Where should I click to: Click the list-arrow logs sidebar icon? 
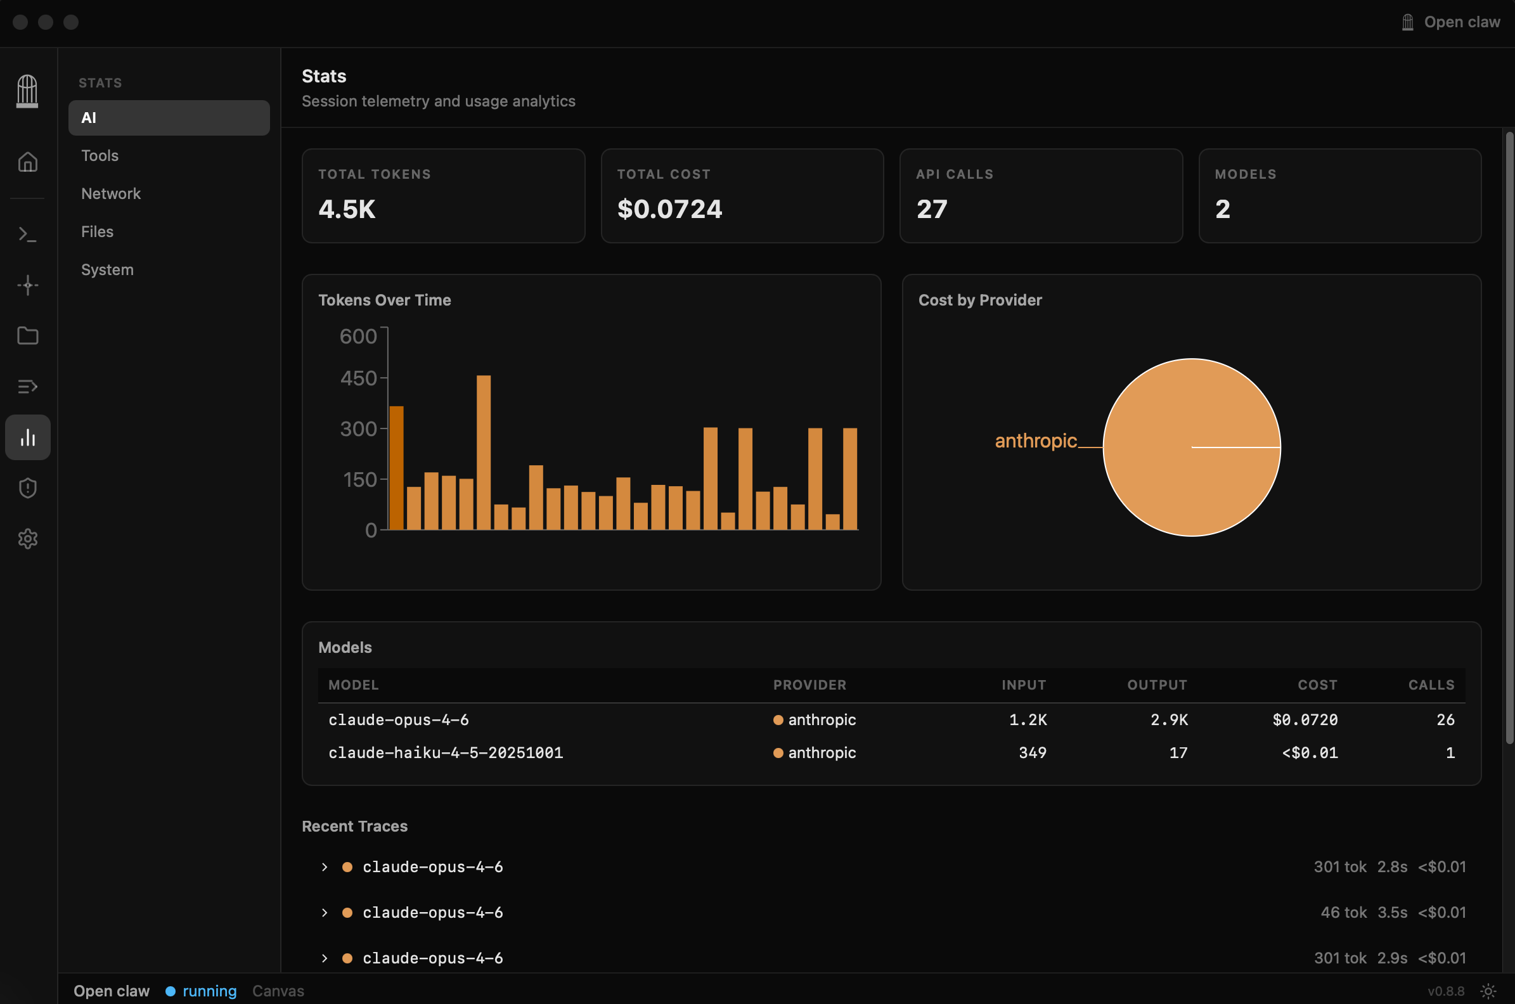coord(27,387)
